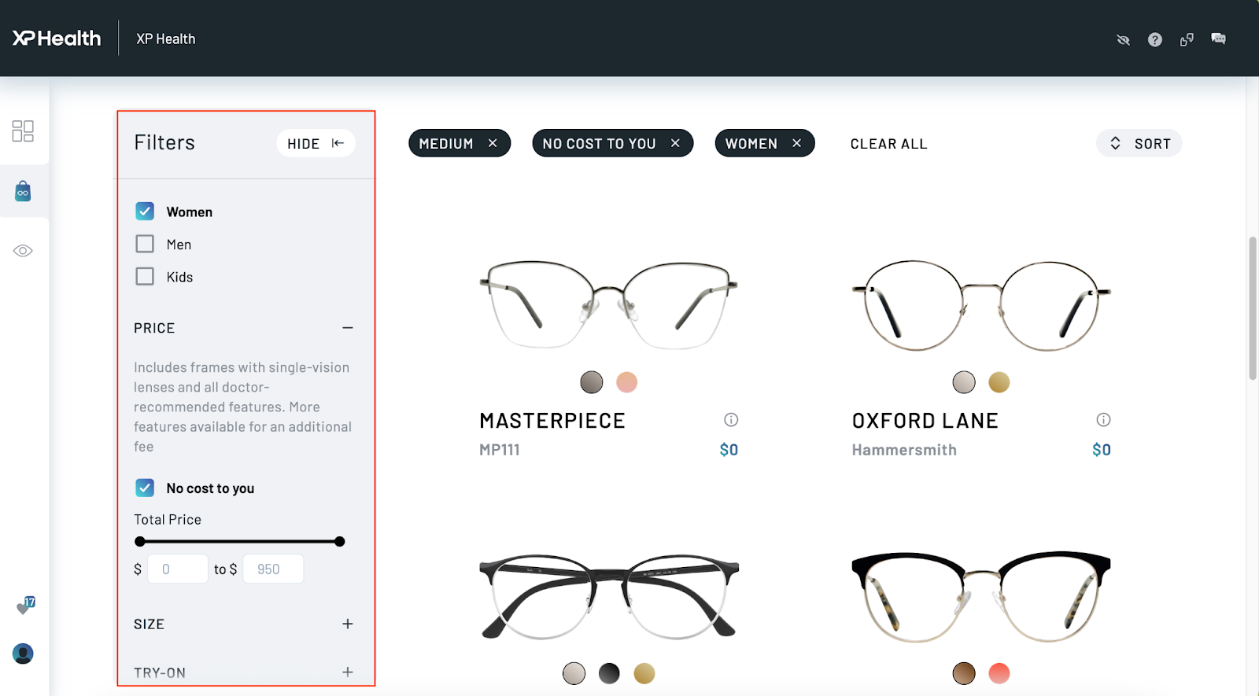This screenshot has height=696, width=1259.
Task: Enable the Men filter checkbox
Action: [x=145, y=244]
